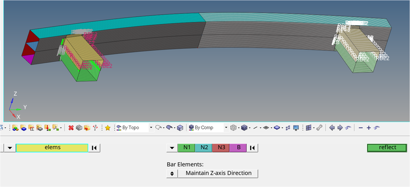410x187 pixels.
Task: Expand the dropdown arrow beside elems selector
Action: (10, 148)
